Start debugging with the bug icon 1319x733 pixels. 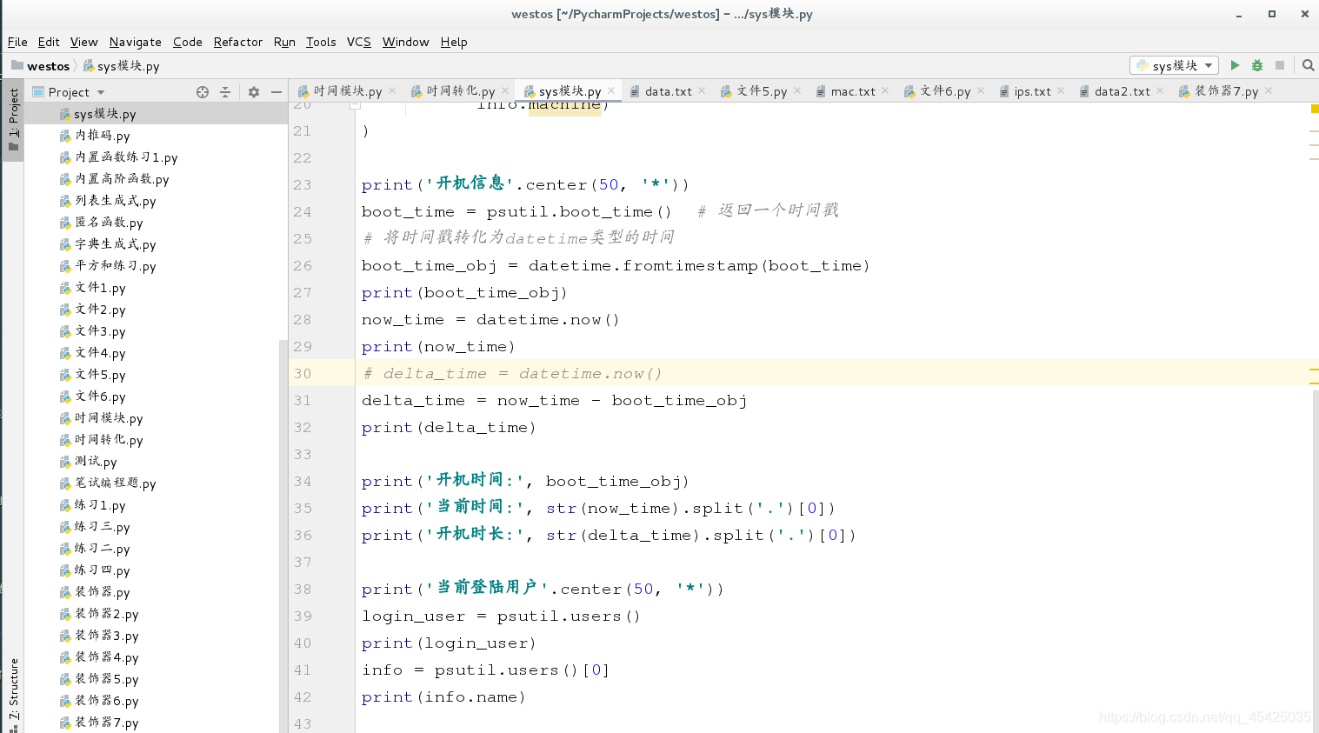coord(1257,65)
